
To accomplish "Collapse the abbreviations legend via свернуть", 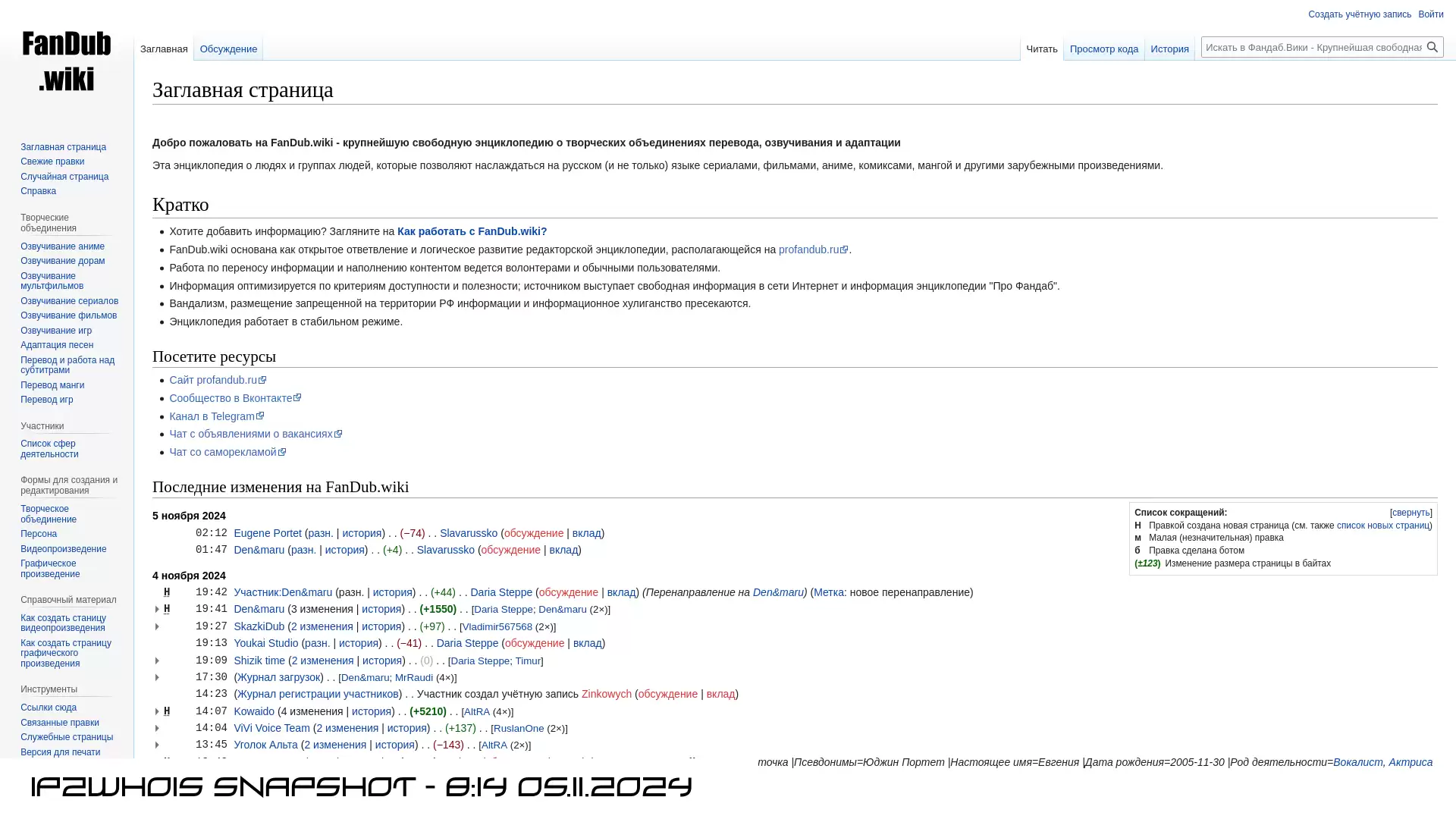I will tap(1410, 513).
